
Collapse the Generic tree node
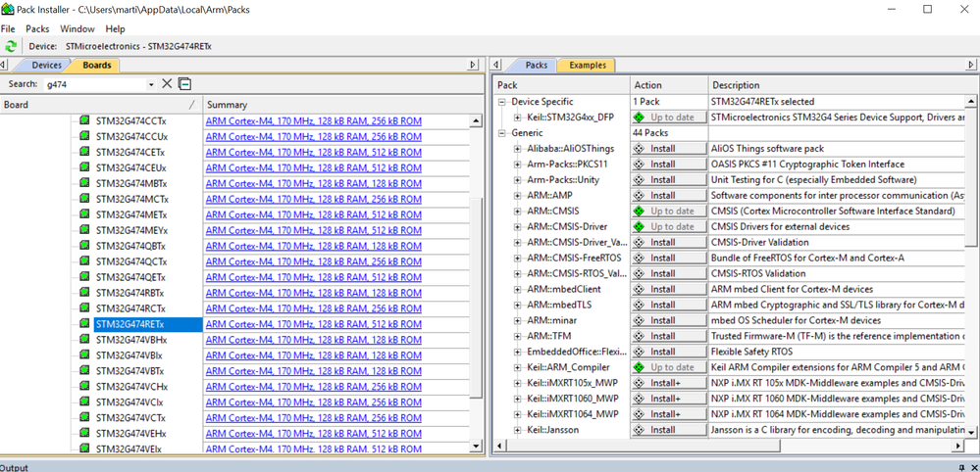pyautogui.click(x=502, y=133)
